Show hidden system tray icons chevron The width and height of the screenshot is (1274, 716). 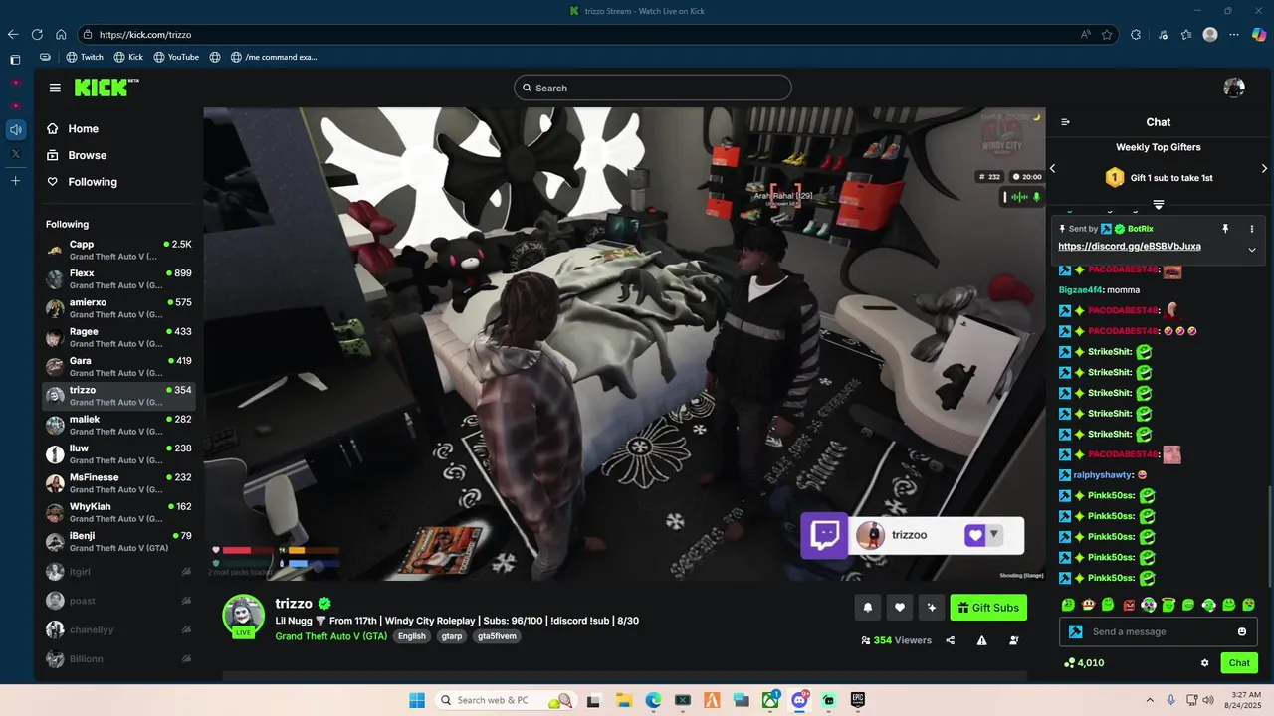(1150, 700)
